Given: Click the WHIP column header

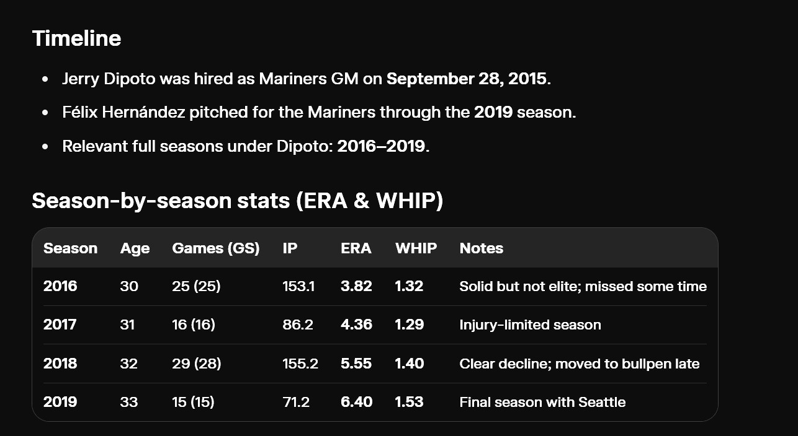Looking at the screenshot, I should click(x=416, y=248).
